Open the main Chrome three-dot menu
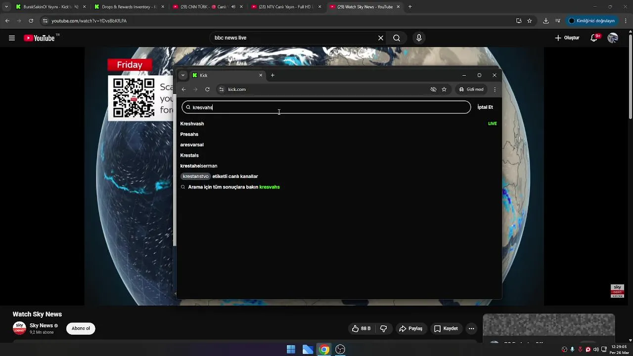Image resolution: width=633 pixels, height=356 pixels. click(626, 21)
